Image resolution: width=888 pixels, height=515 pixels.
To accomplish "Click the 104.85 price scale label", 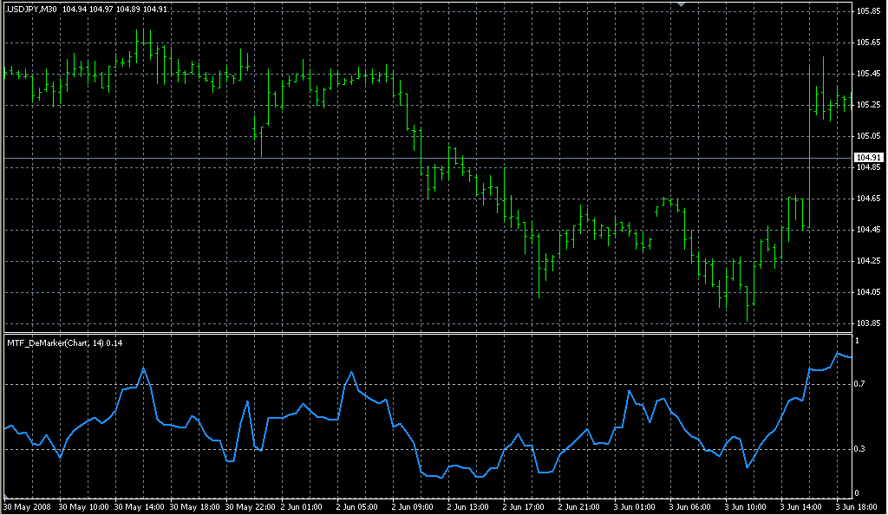I will pyautogui.click(x=868, y=167).
